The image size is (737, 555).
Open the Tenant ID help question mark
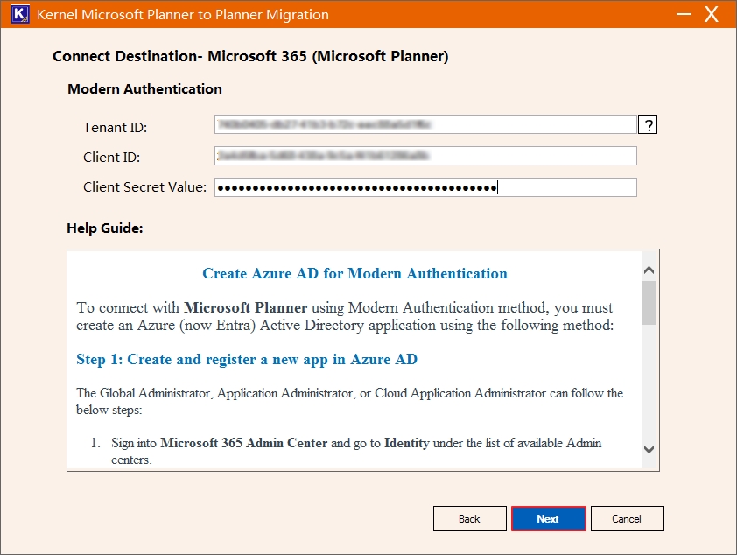coord(648,125)
